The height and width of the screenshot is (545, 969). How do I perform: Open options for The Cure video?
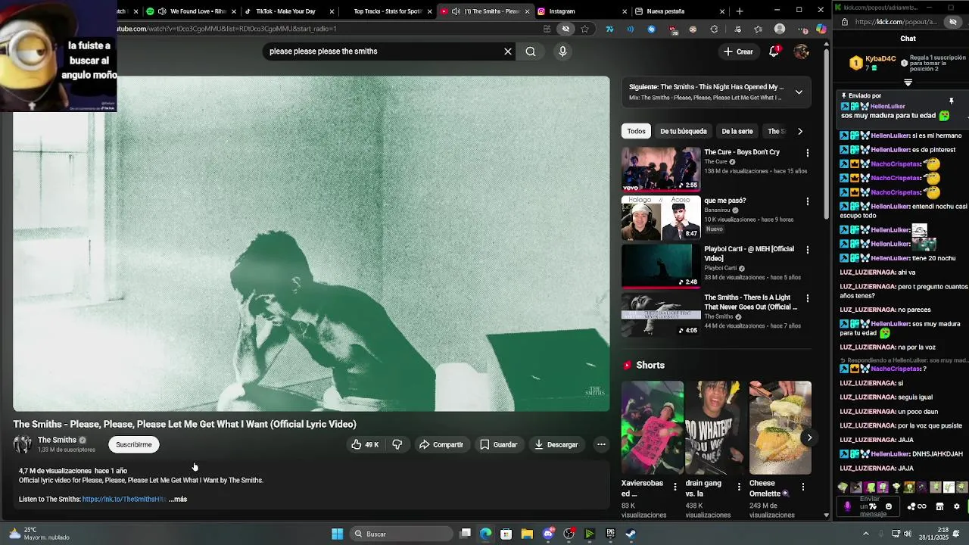pos(807,153)
